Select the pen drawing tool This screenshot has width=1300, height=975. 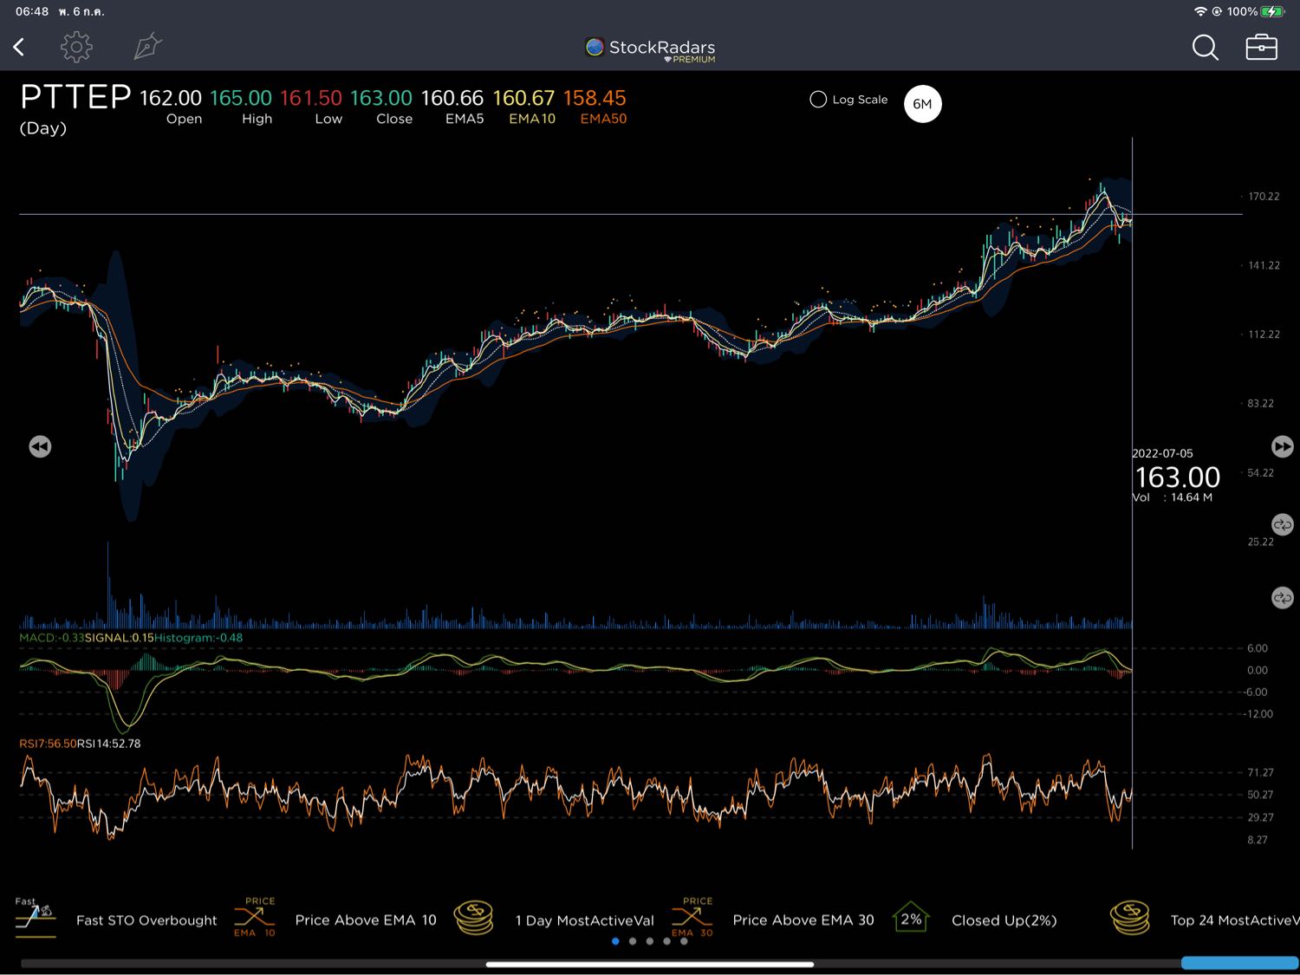[147, 47]
